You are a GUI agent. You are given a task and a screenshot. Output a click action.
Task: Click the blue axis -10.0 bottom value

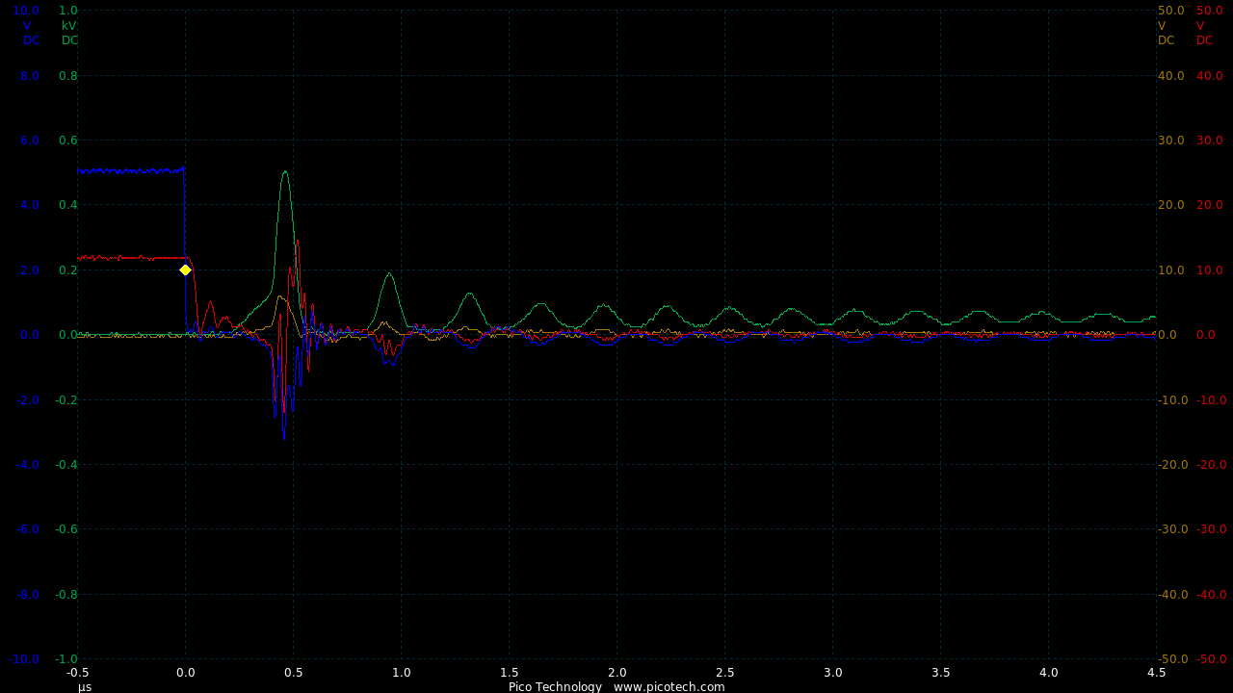26,659
